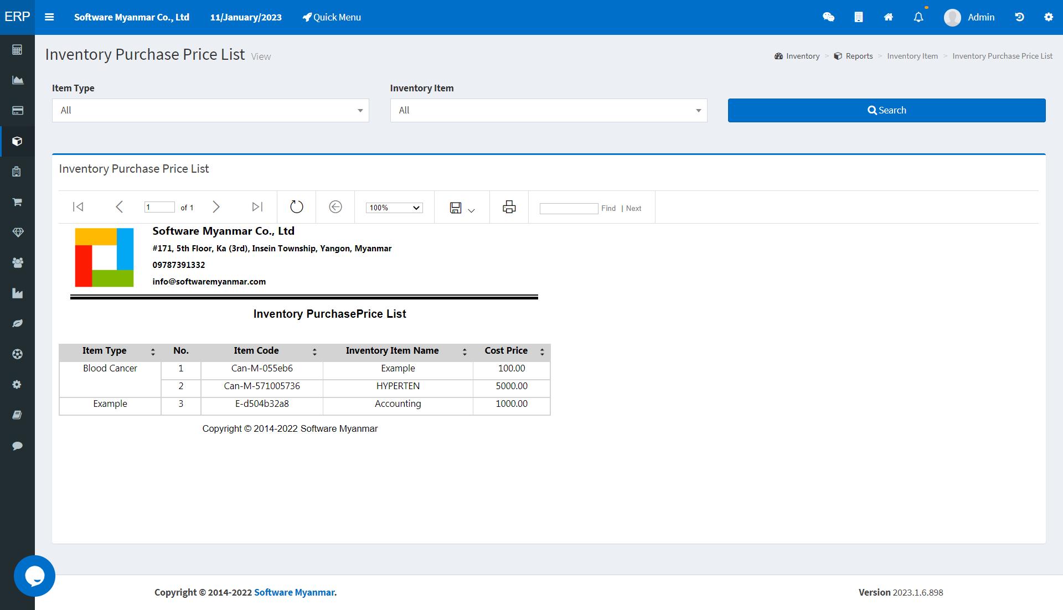Open area chart icon in sidebar
The width and height of the screenshot is (1063, 610).
pos(17,80)
